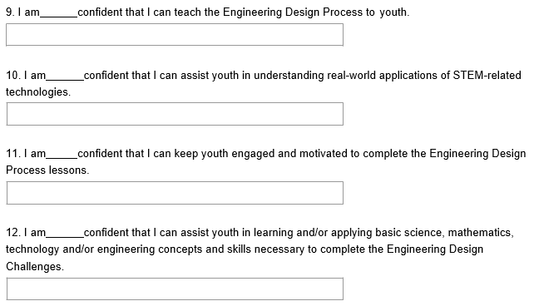The image size is (534, 306).
Task: Click the word 'youth.' ending question 9
Action: click(394, 12)
